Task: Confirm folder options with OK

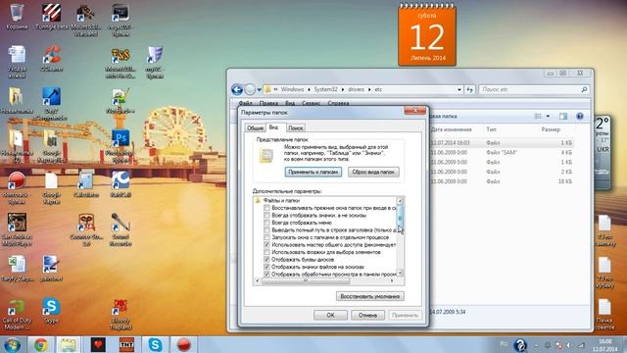Action: pyautogui.click(x=330, y=316)
